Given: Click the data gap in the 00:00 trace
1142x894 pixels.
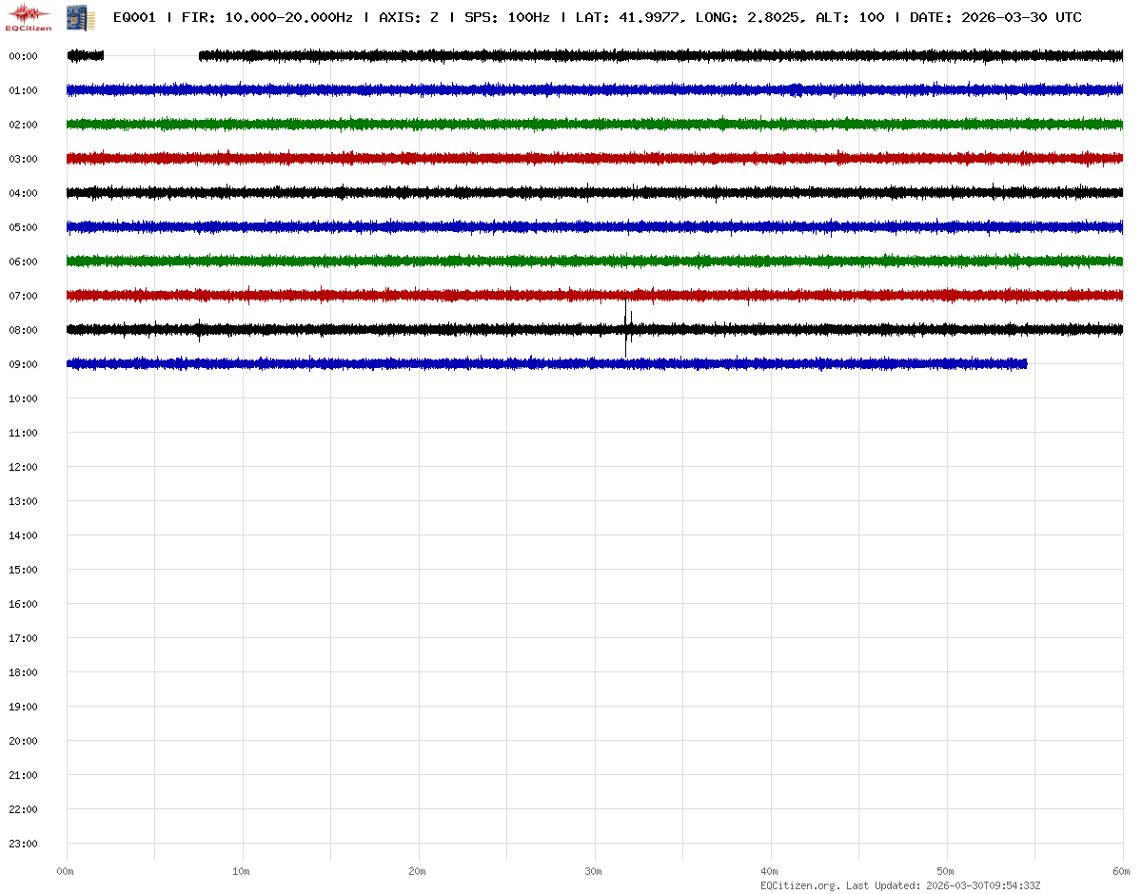Looking at the screenshot, I should (151, 56).
